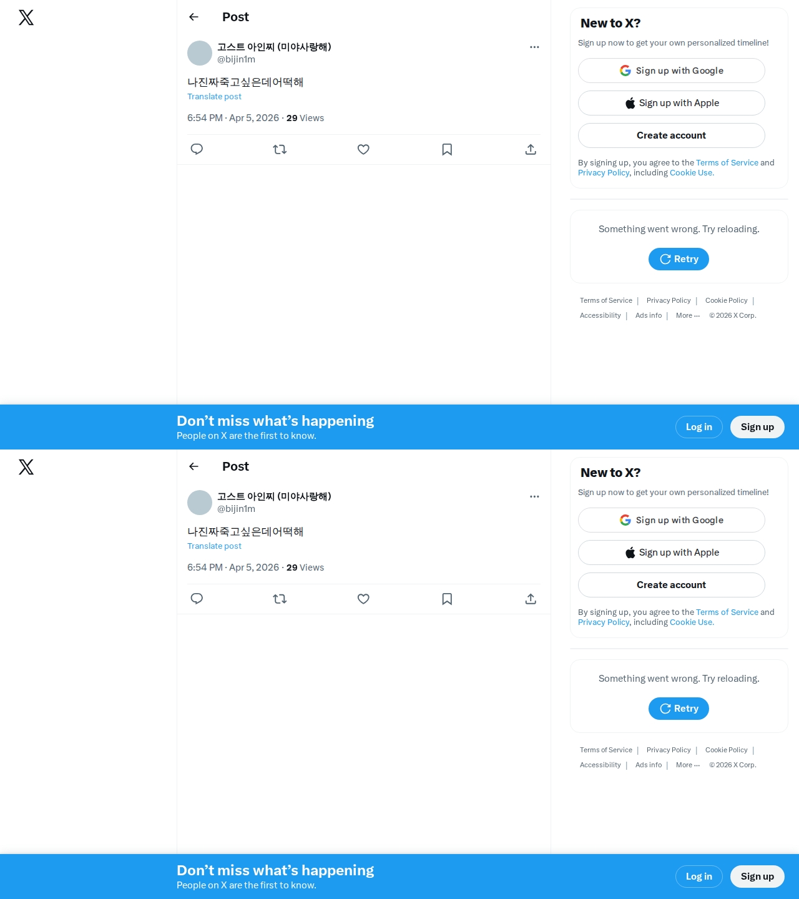Click the back arrow beside the upper Post title
The image size is (799, 899).
[x=194, y=17]
